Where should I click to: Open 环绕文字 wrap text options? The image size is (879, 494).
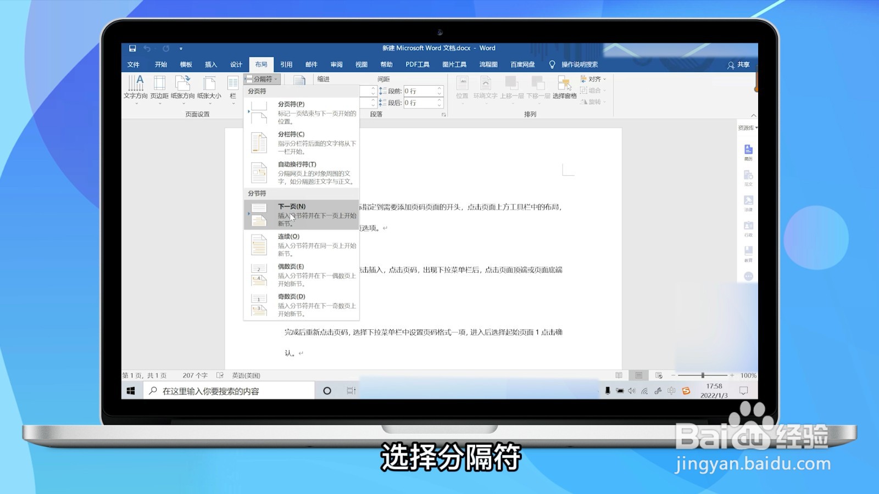(x=486, y=89)
